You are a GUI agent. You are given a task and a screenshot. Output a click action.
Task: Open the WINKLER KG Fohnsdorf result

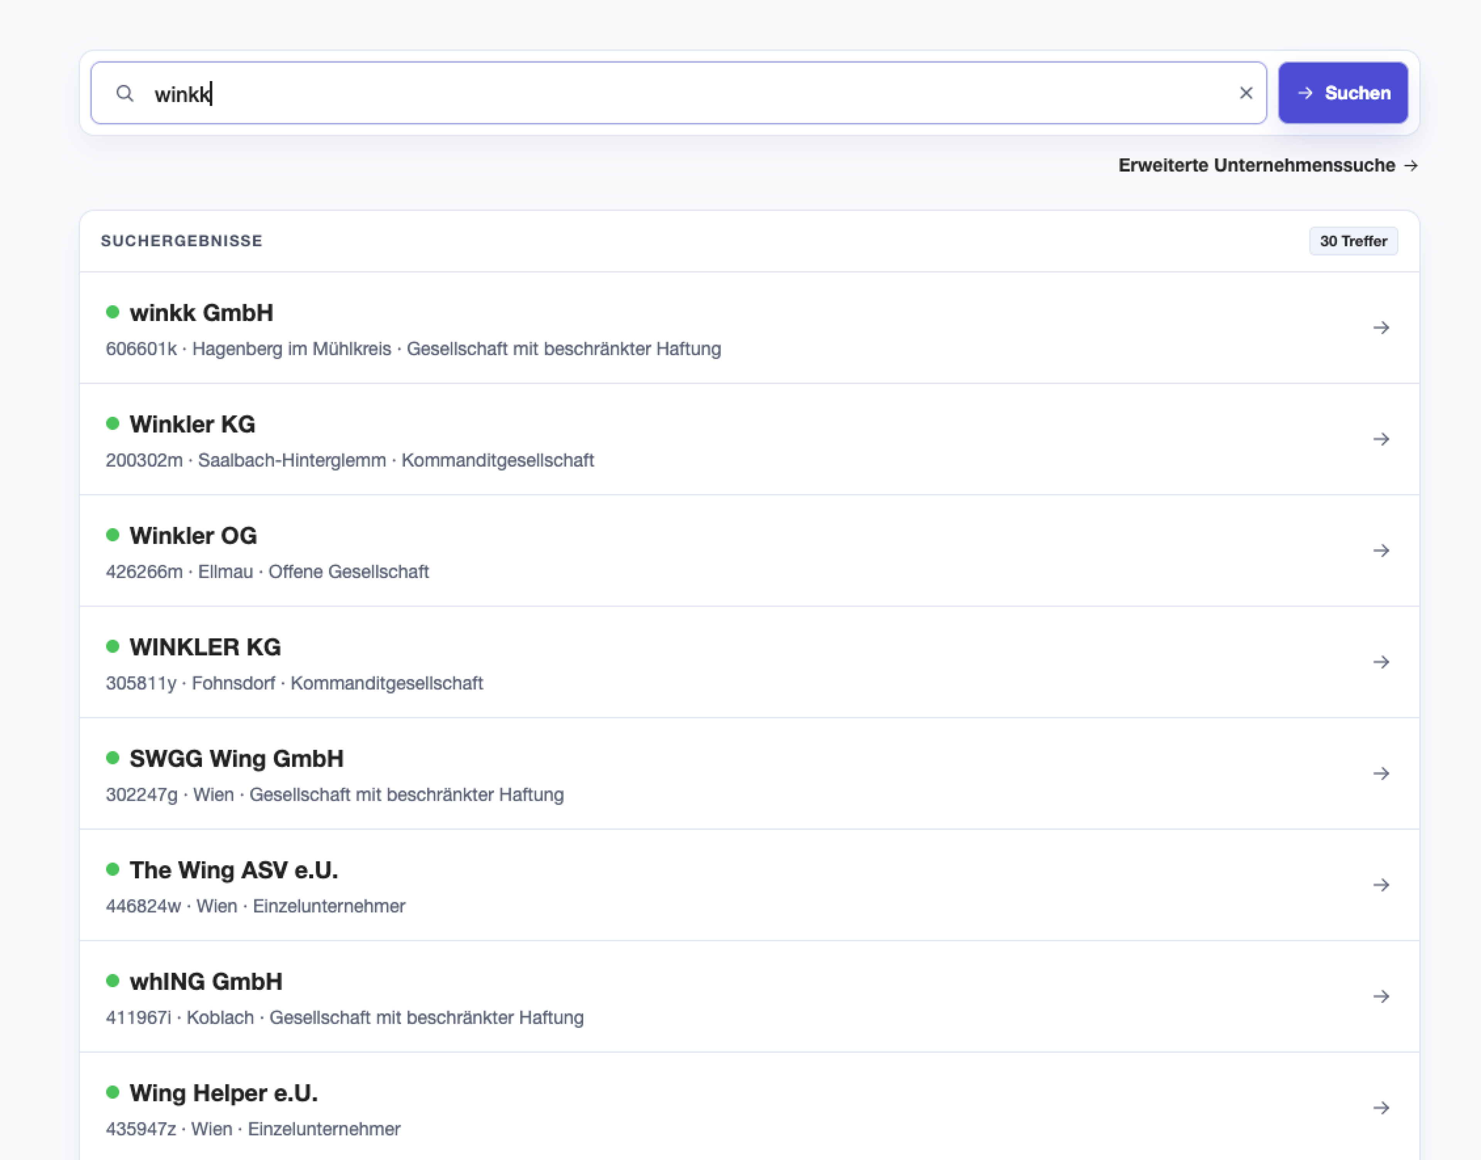point(749,662)
